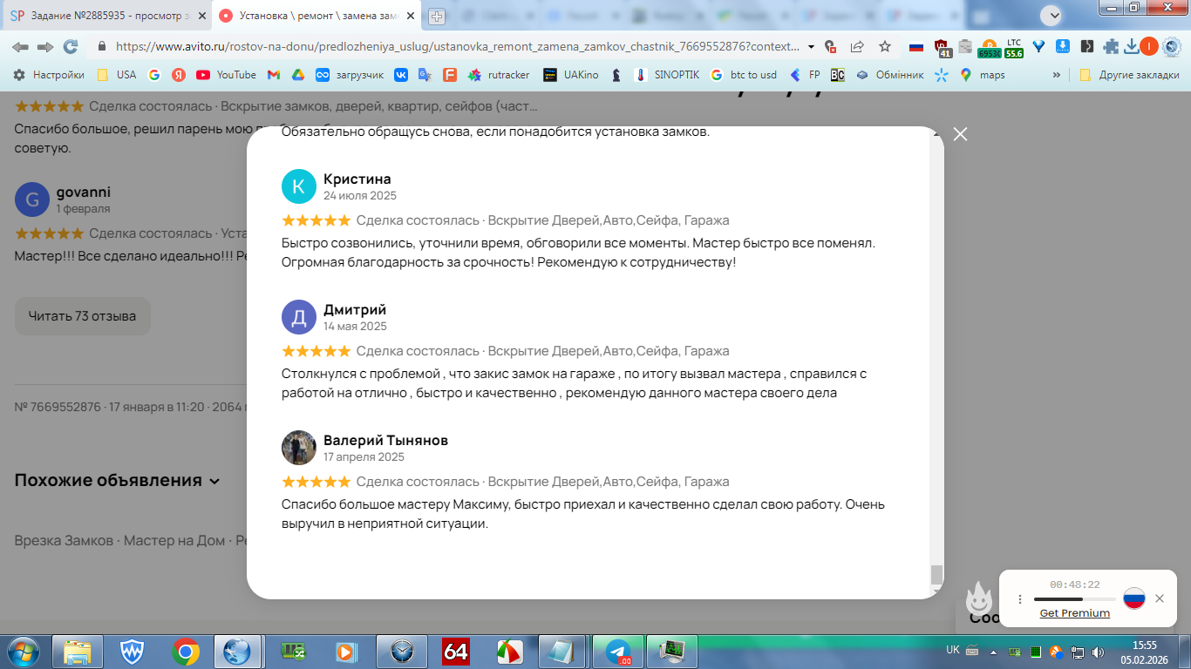Expand the Похожие объявления section

click(x=117, y=481)
